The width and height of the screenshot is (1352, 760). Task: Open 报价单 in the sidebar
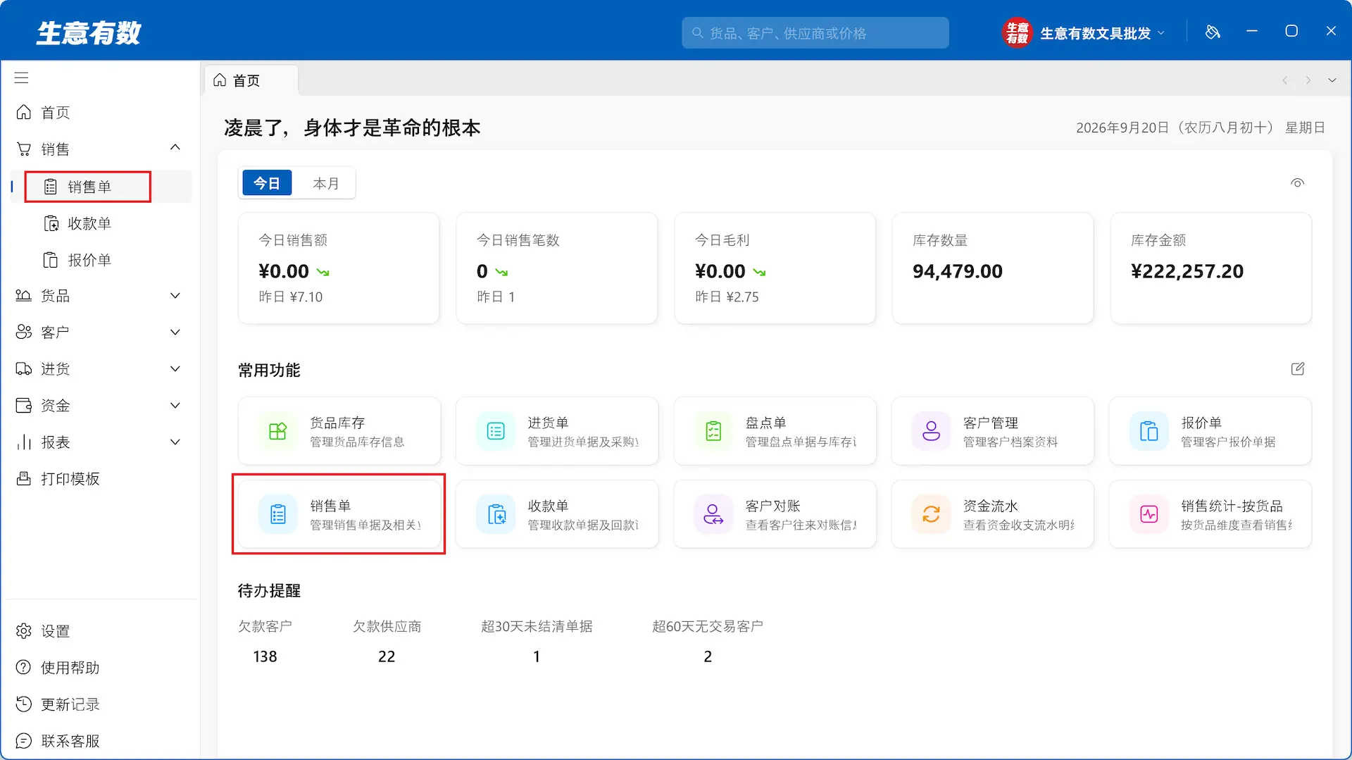click(101, 260)
